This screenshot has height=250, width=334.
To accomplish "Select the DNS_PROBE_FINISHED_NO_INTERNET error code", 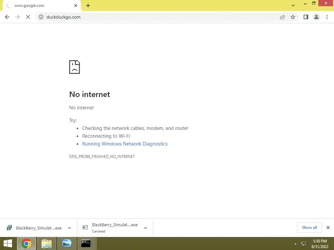I will coord(102,157).
